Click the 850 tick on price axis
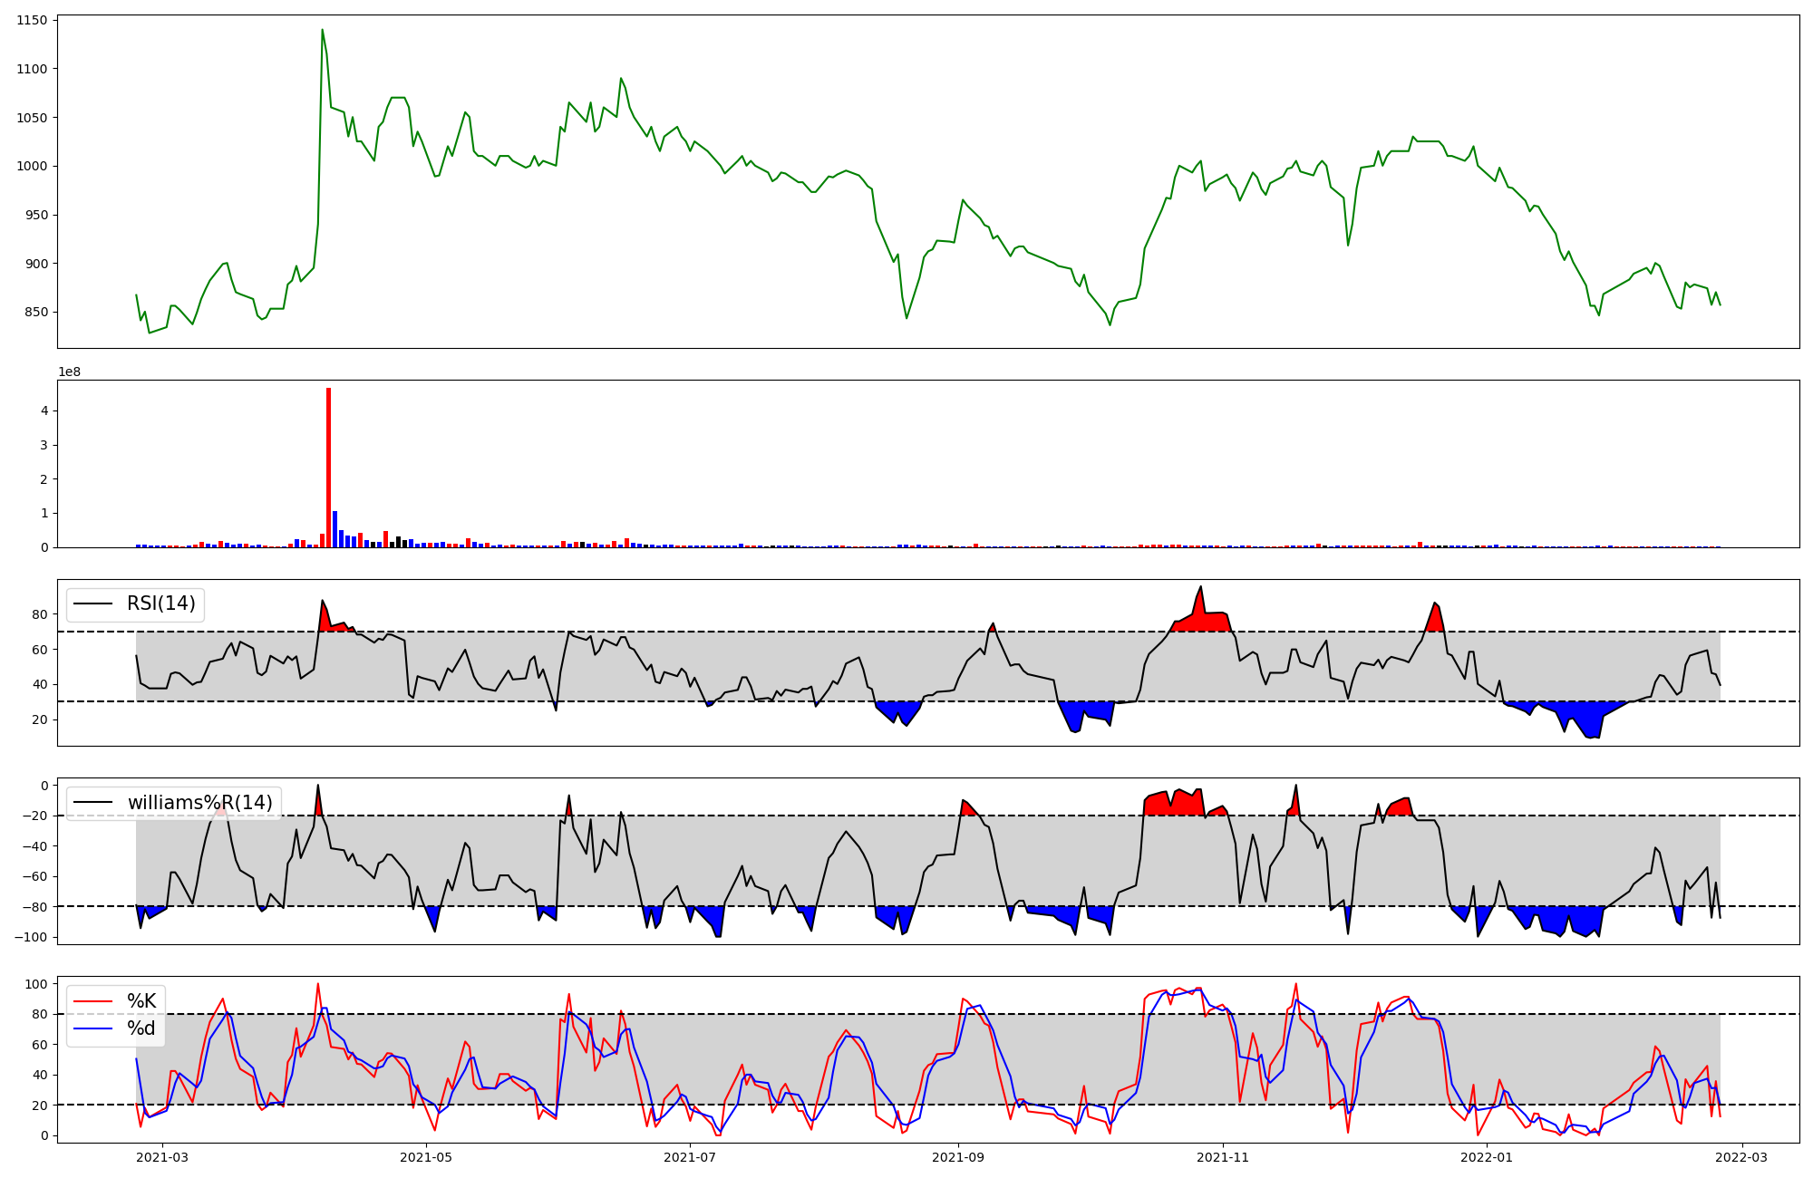Viewport: 1813px width, 1178px height. [x=36, y=313]
